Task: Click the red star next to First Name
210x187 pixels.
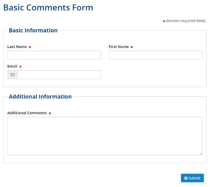Action: click(x=131, y=47)
